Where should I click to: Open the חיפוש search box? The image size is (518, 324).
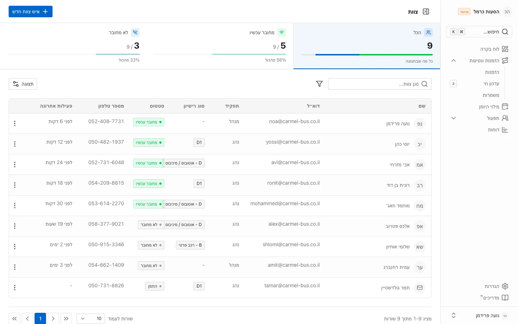(479, 32)
